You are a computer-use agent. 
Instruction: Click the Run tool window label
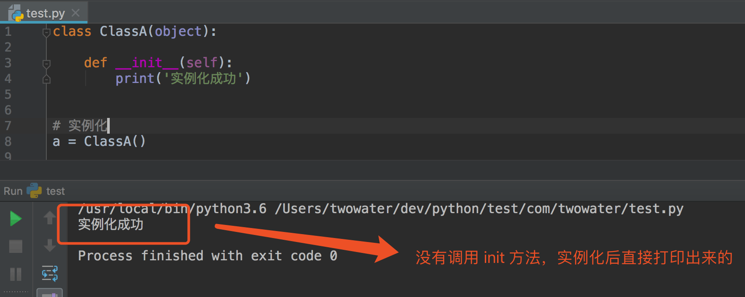[x=13, y=191]
